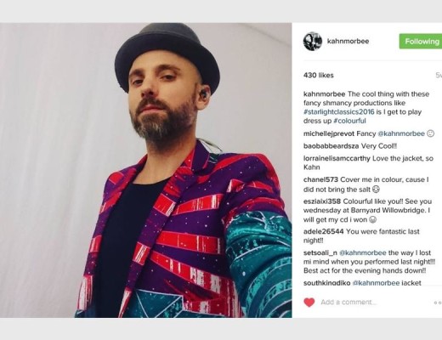
Task: Click @kahnmorbee mention in setsoali_n's comment
Action: pyautogui.click(x=363, y=252)
